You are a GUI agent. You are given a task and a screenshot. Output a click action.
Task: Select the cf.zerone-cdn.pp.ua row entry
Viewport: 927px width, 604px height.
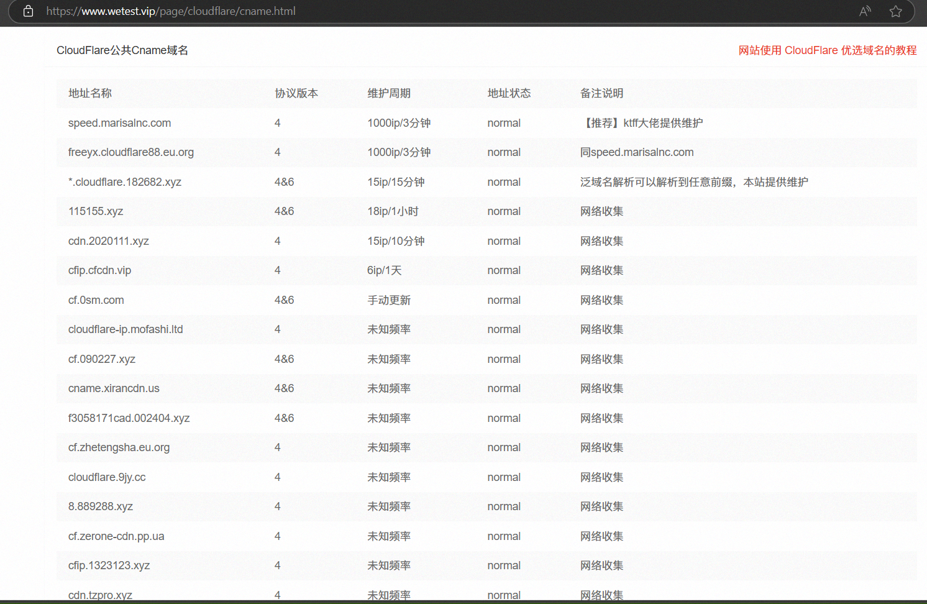(116, 536)
